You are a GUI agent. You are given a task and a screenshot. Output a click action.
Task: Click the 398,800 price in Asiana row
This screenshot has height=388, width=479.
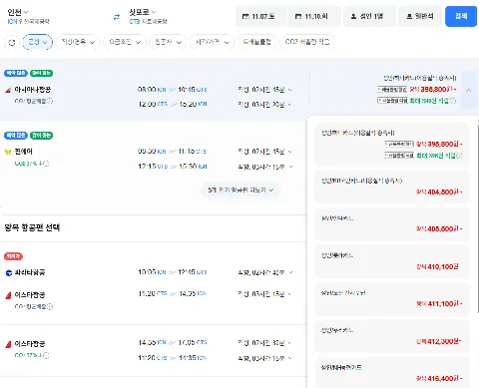(x=436, y=90)
